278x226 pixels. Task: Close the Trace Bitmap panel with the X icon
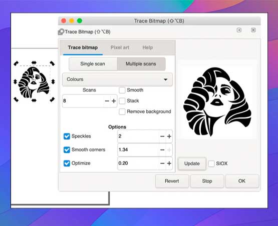click(253, 30)
